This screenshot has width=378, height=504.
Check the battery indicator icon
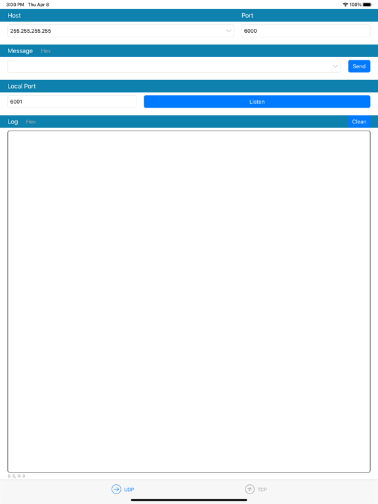[x=367, y=5]
